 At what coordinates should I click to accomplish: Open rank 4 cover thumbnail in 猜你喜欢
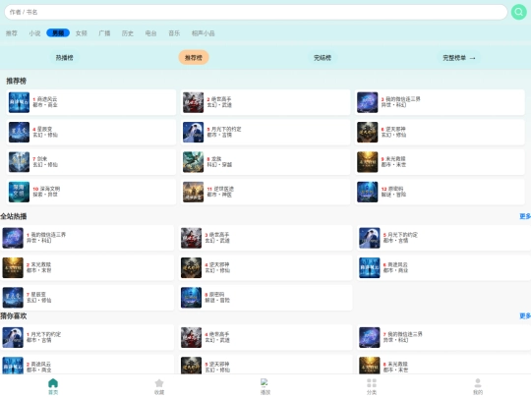point(192,337)
